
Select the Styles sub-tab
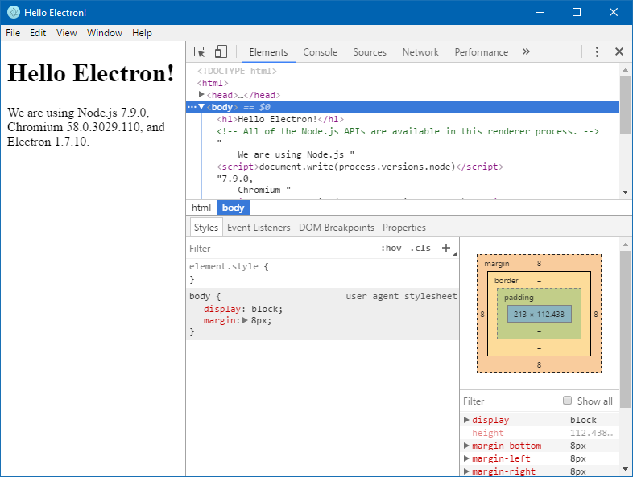206,228
